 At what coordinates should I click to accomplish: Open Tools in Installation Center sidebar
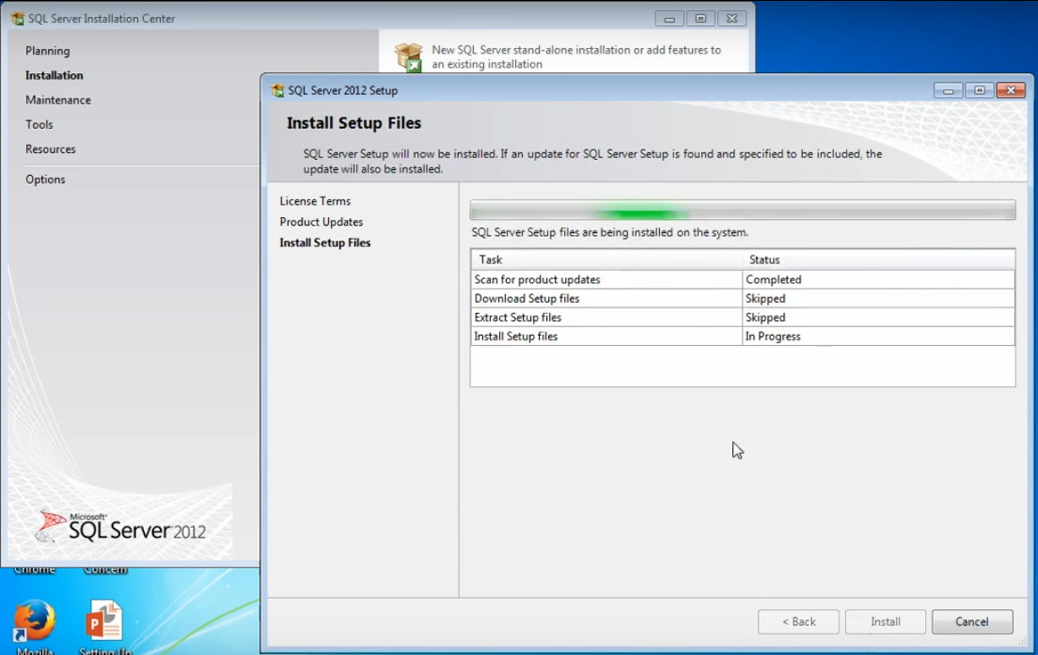click(x=39, y=124)
